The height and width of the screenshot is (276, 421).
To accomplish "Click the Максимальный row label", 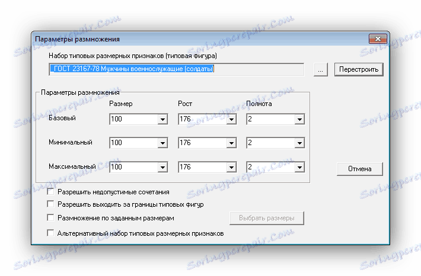I will [x=72, y=166].
